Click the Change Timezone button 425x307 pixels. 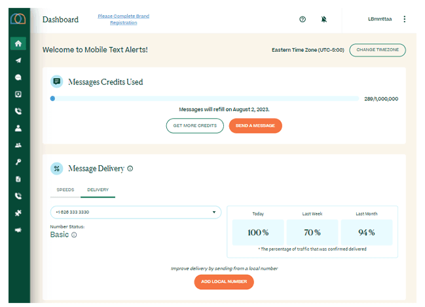(377, 50)
